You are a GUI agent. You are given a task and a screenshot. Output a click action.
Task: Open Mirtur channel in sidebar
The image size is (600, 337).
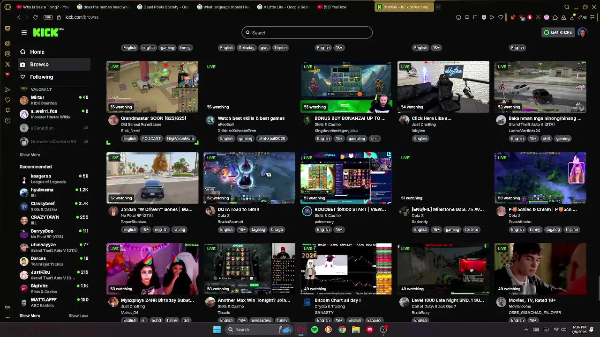pyautogui.click(x=54, y=100)
